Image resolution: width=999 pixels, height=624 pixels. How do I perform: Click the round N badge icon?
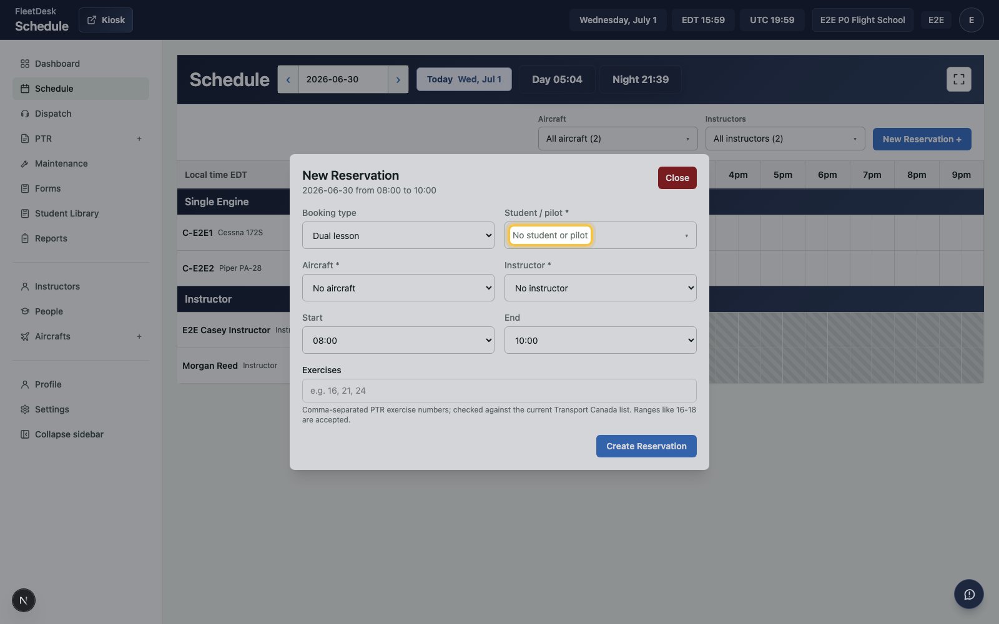[24, 600]
